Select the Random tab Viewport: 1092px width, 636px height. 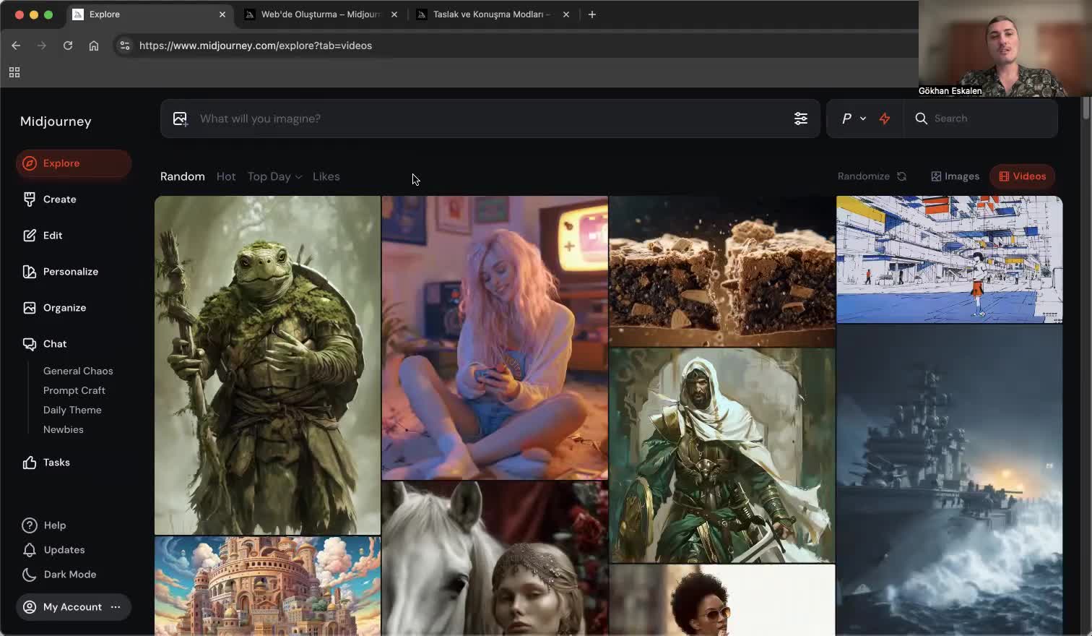(x=183, y=176)
